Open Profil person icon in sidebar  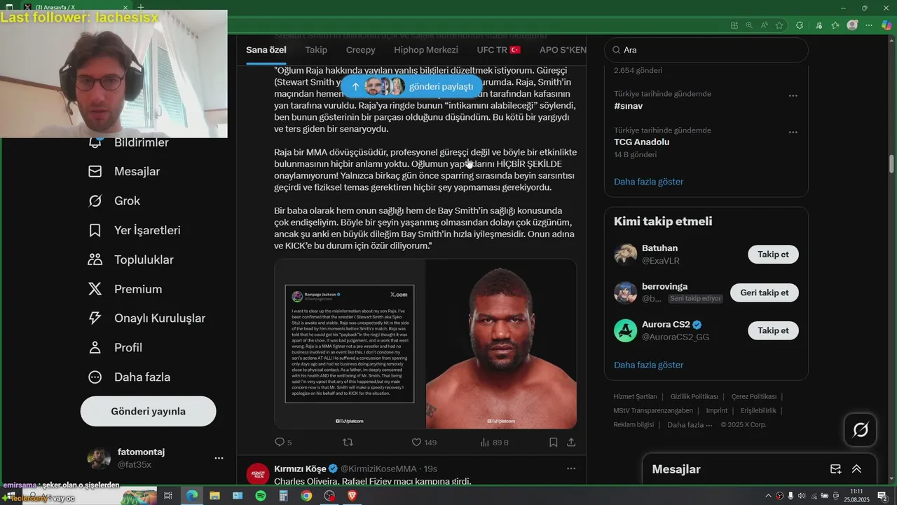pos(95,347)
